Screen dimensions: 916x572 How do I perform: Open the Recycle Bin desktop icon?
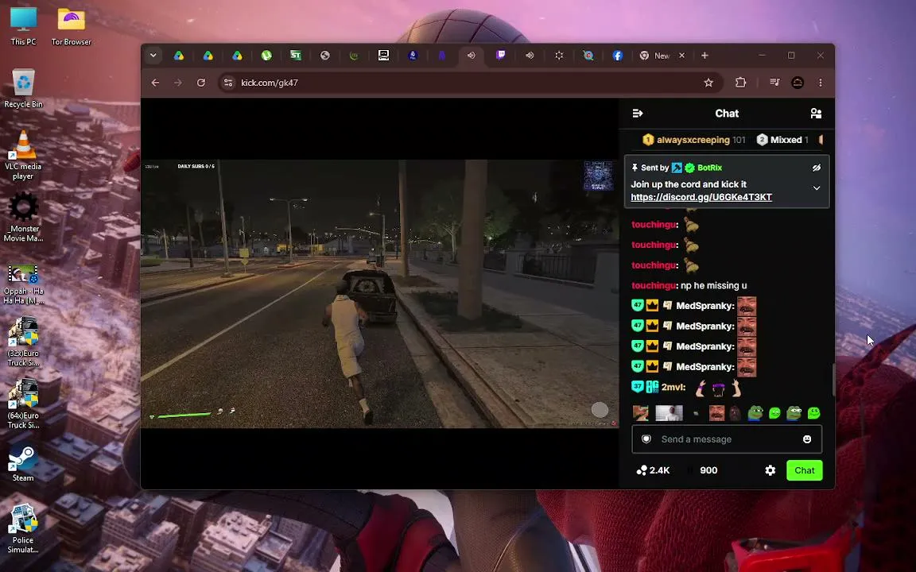tap(23, 88)
